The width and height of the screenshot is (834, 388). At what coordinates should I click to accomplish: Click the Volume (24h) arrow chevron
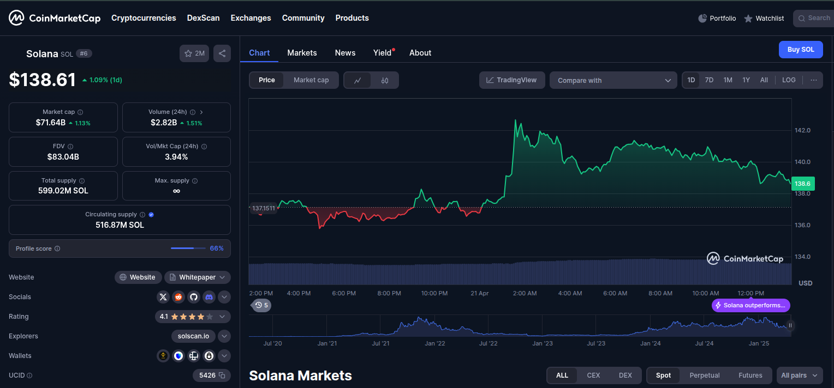(201, 112)
